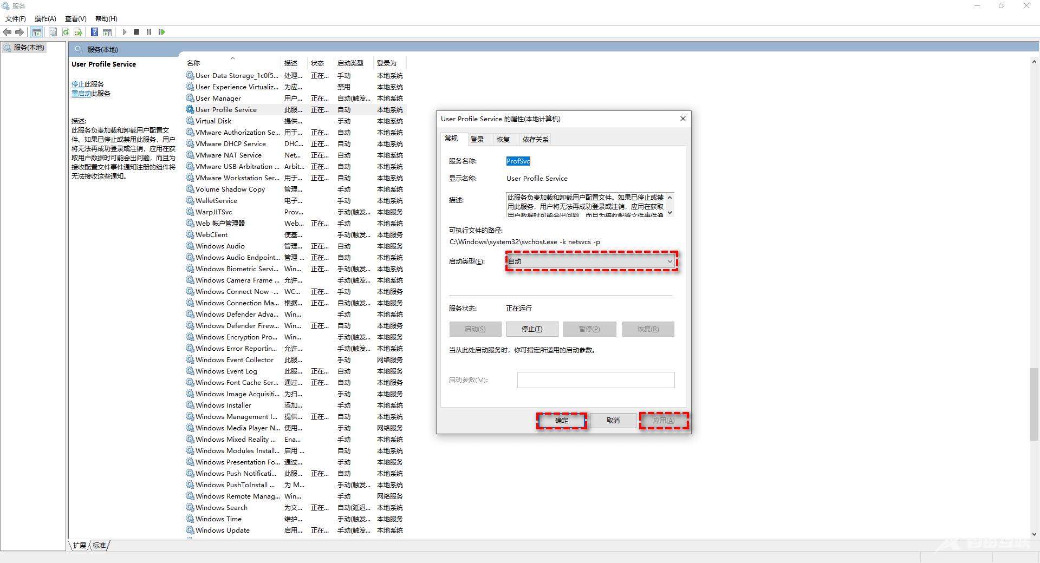Click the 停止 link for this service
This screenshot has width=1040, height=563.
tap(78, 84)
